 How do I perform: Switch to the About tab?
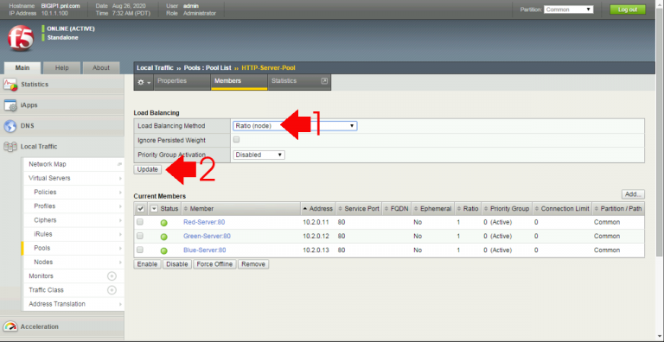[x=101, y=67]
